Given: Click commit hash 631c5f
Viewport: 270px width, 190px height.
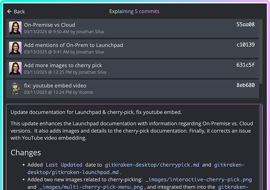Looking at the screenshot, I should [245, 65].
